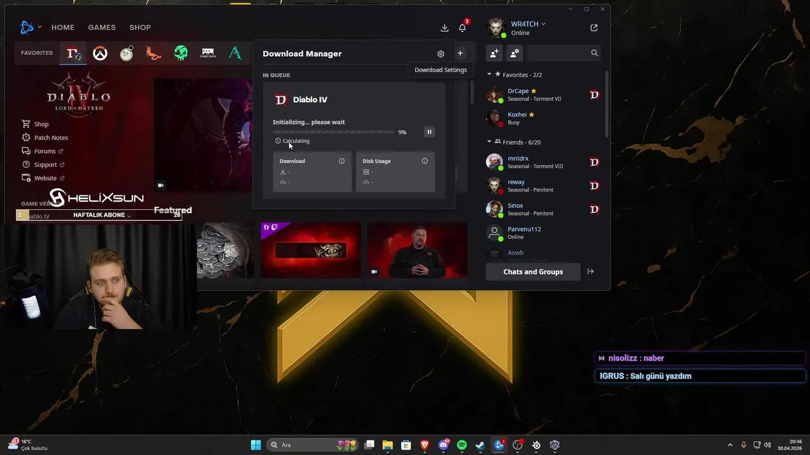Show the Disk Usage info icon
Viewport: 810px width, 455px height.
[425, 161]
